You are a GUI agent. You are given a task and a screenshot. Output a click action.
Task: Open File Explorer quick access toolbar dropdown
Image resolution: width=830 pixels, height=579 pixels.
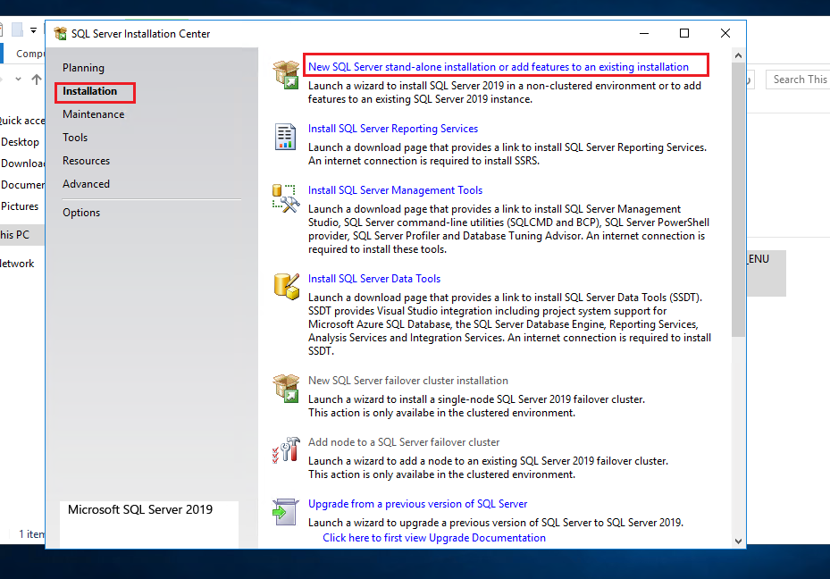click(x=33, y=30)
